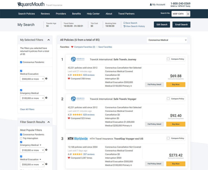Submit search number with the double-arrow icon

[x=188, y=14]
